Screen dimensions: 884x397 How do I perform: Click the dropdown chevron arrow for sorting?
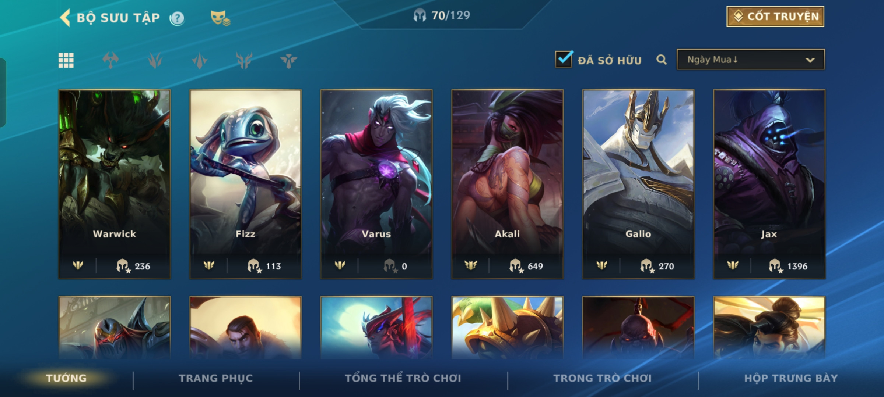(810, 60)
